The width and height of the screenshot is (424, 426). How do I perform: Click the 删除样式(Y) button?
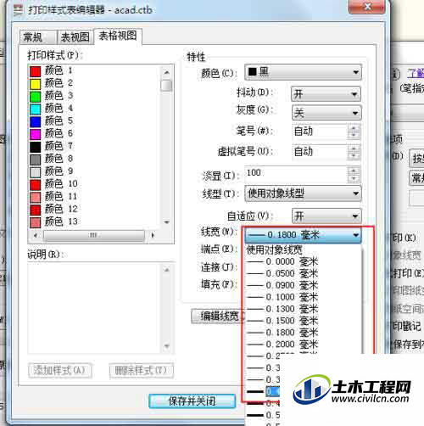point(141,370)
